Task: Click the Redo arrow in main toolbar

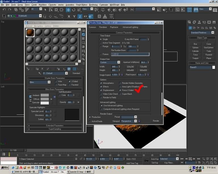Action: [x=10, y=10]
